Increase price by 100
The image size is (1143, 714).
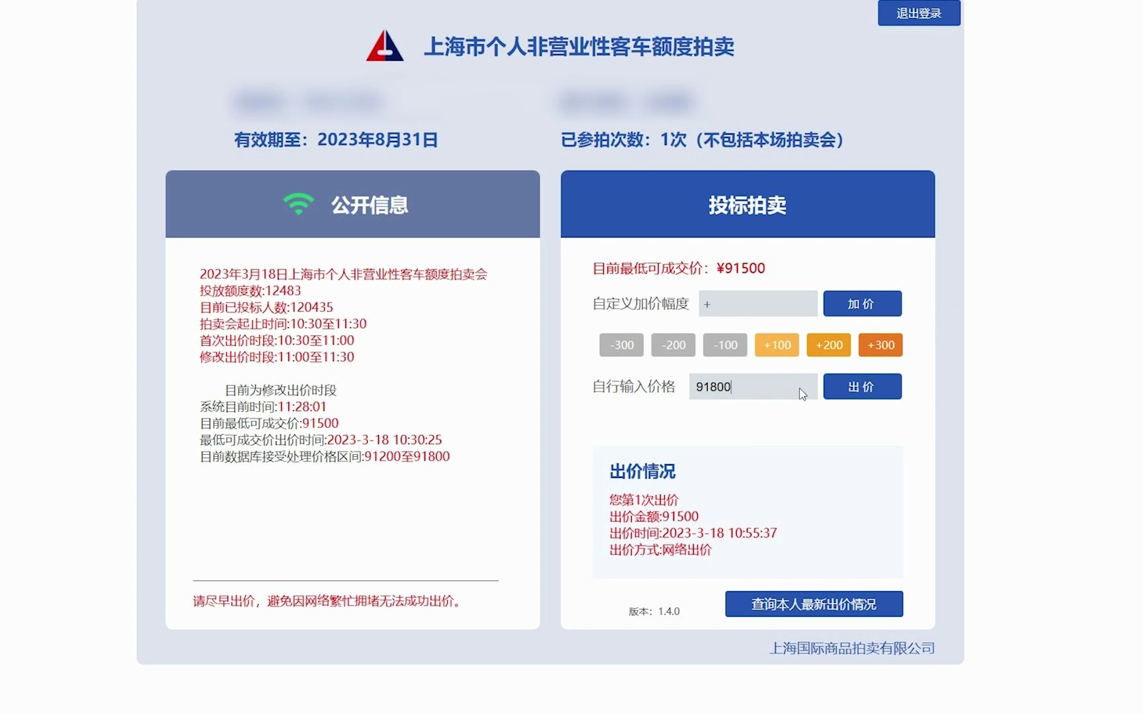[777, 345]
